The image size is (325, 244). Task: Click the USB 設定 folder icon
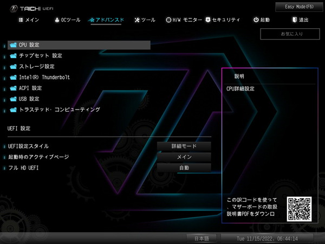(x=14, y=99)
